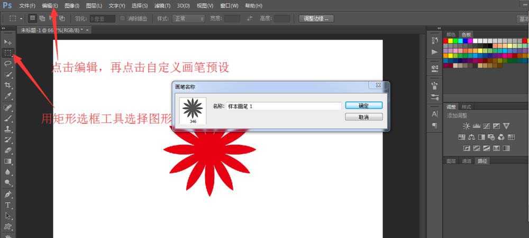This screenshot has height=238, width=529.
Task: Add an Invert adjustment
Action: click(467, 148)
